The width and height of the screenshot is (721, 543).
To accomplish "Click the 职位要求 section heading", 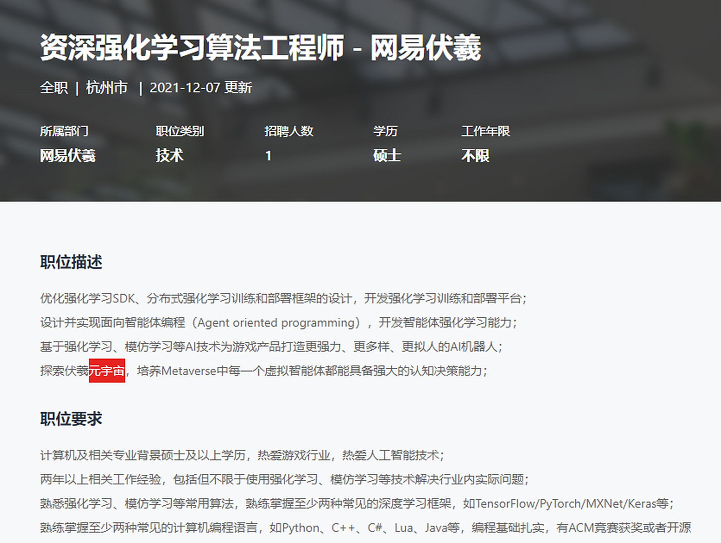I will tap(71, 419).
